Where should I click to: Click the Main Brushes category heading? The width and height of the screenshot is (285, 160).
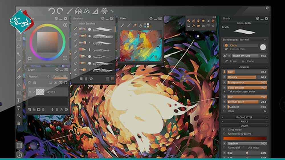(x=87, y=24)
